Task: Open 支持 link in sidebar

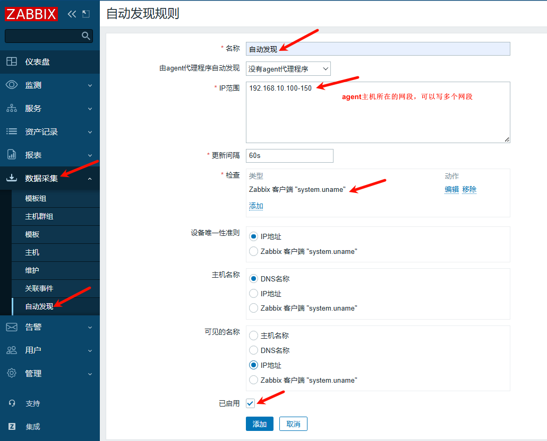Action: [33, 403]
